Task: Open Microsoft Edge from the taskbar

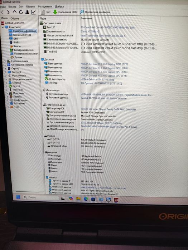Action: click(x=86, y=199)
